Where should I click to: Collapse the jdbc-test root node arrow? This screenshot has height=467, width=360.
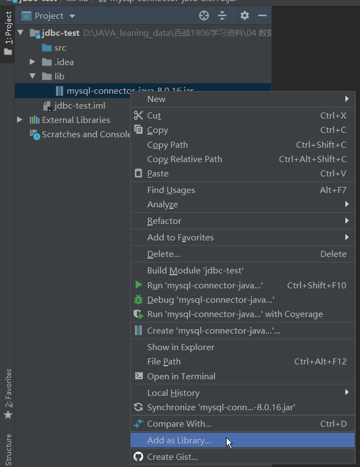20,33
